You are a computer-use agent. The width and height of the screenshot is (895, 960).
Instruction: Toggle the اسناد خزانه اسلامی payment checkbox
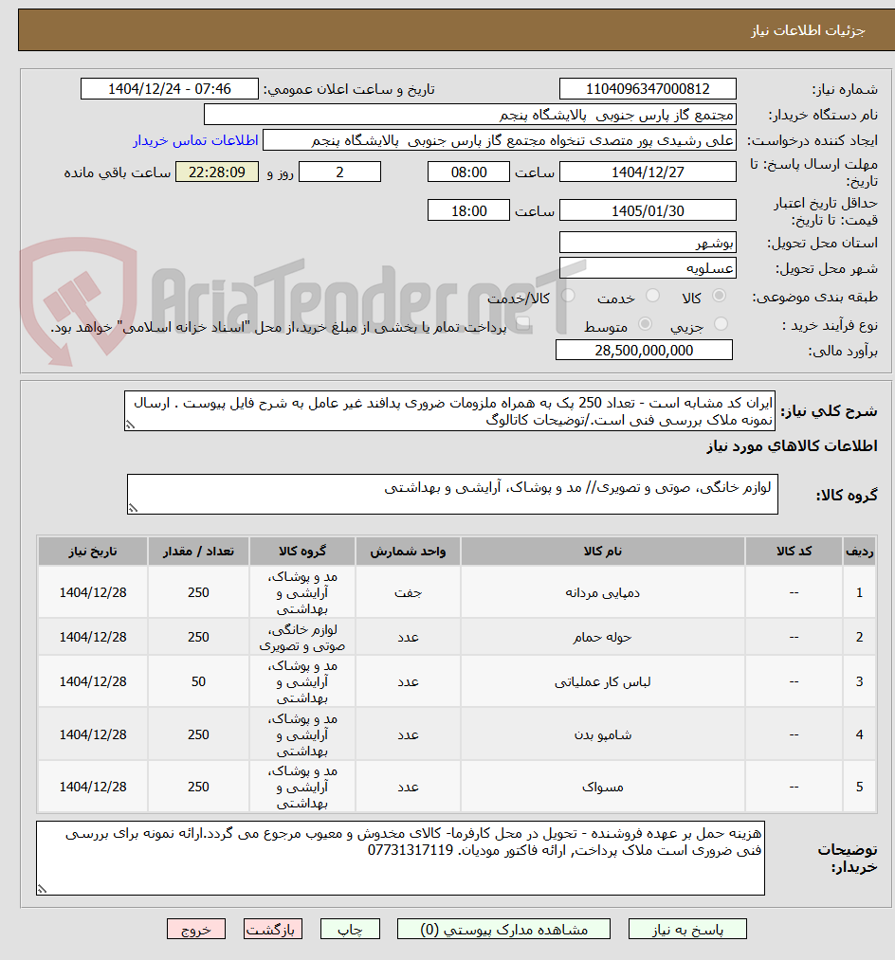click(523, 323)
